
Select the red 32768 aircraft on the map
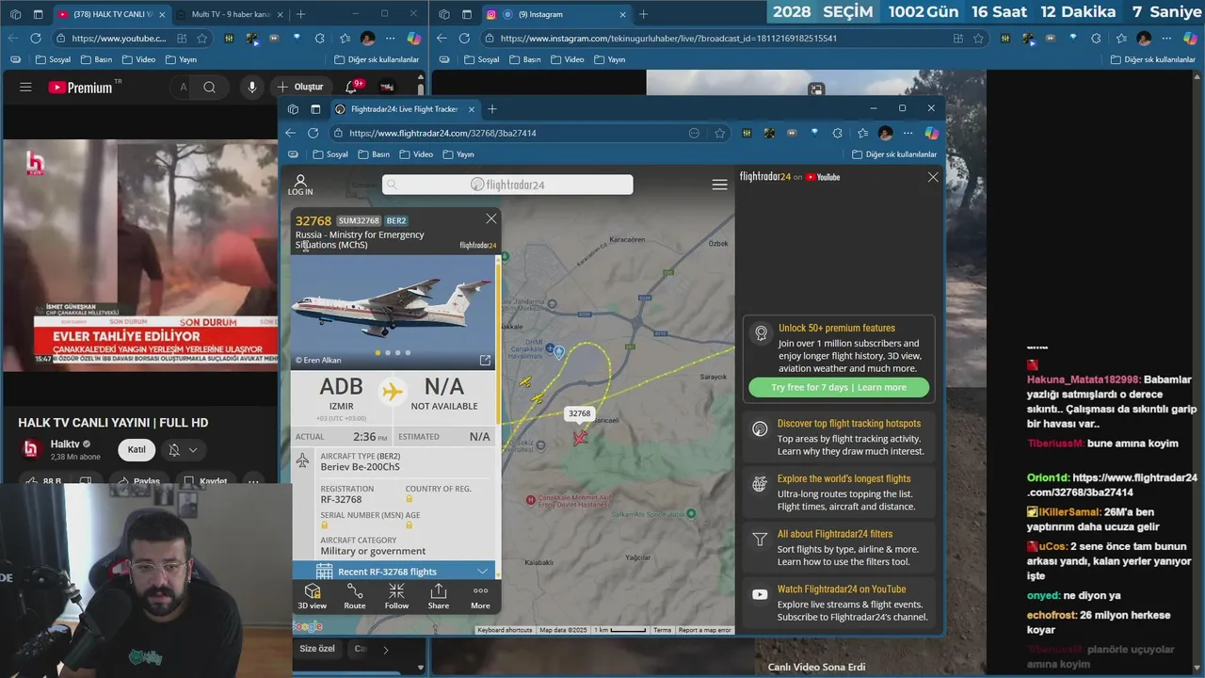click(x=580, y=437)
